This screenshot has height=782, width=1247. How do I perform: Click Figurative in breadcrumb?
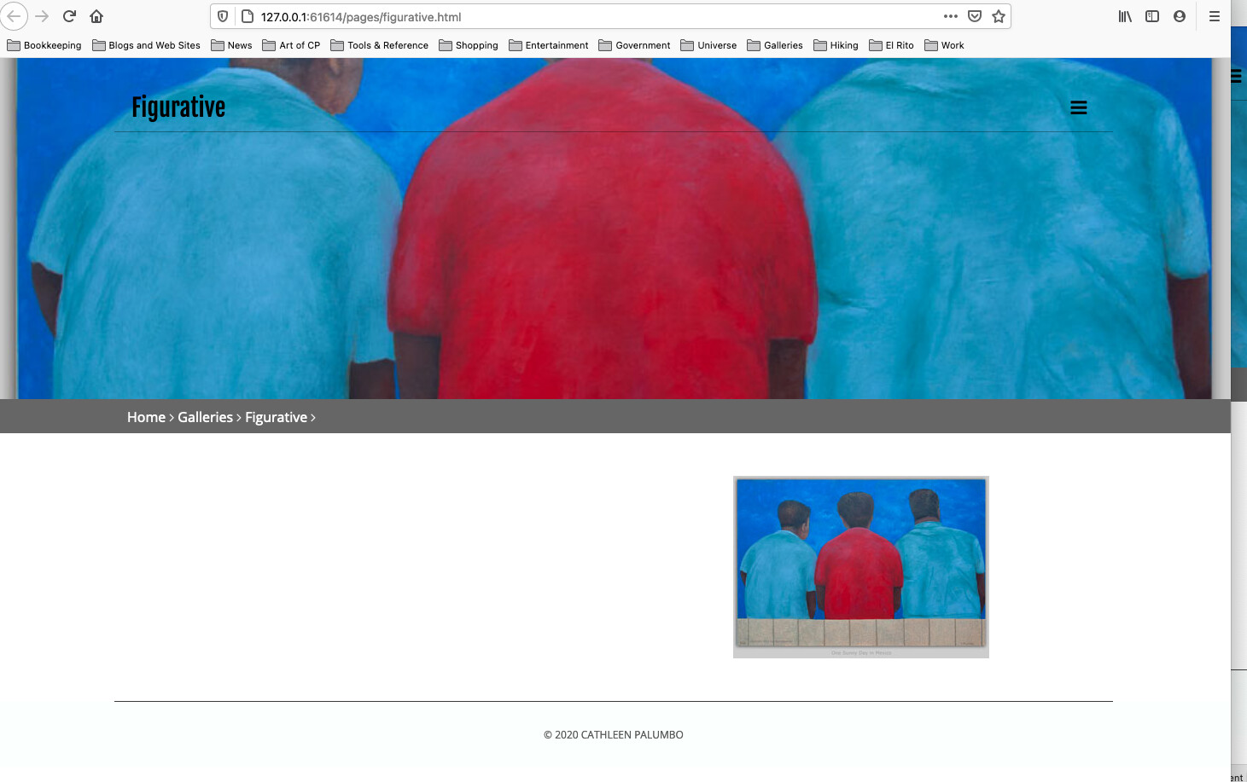click(276, 417)
